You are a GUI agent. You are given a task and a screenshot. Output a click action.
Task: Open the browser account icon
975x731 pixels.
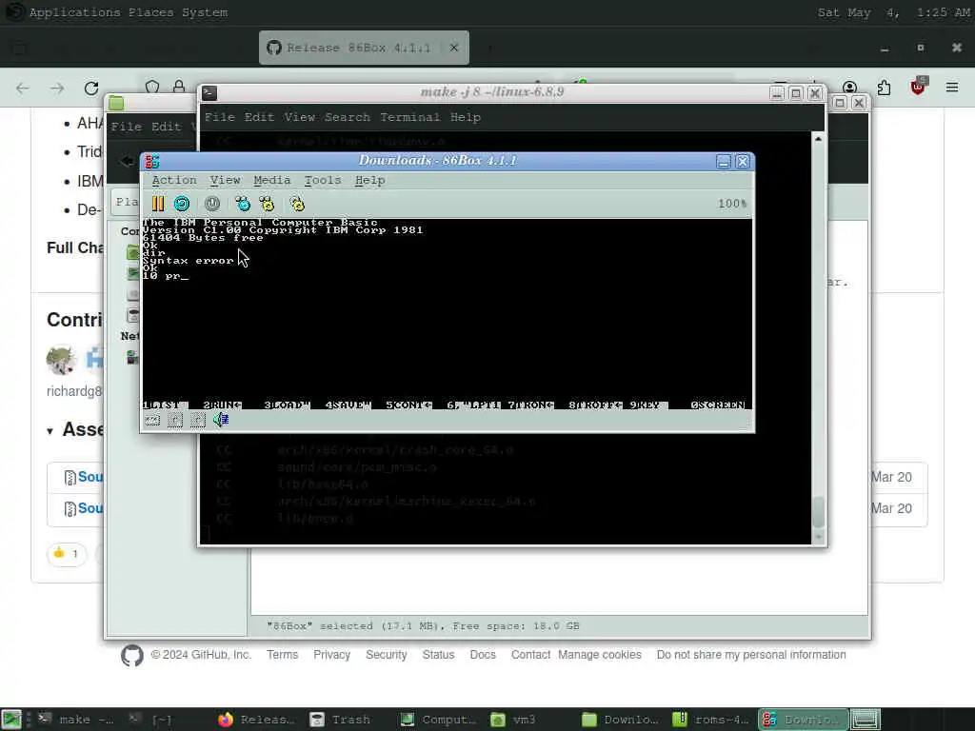point(850,88)
